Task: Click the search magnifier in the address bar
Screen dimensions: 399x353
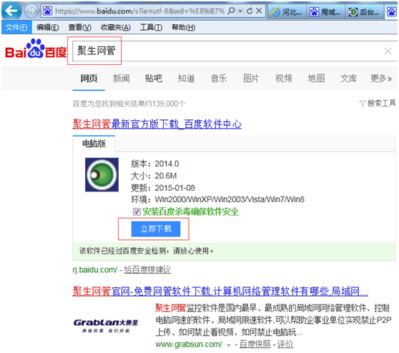Action: coord(231,11)
